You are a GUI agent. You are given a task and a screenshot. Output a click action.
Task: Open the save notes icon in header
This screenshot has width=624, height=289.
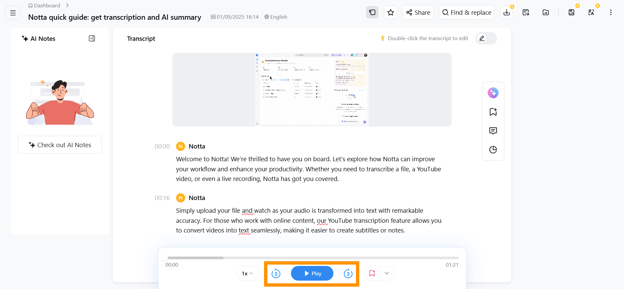click(x=572, y=12)
